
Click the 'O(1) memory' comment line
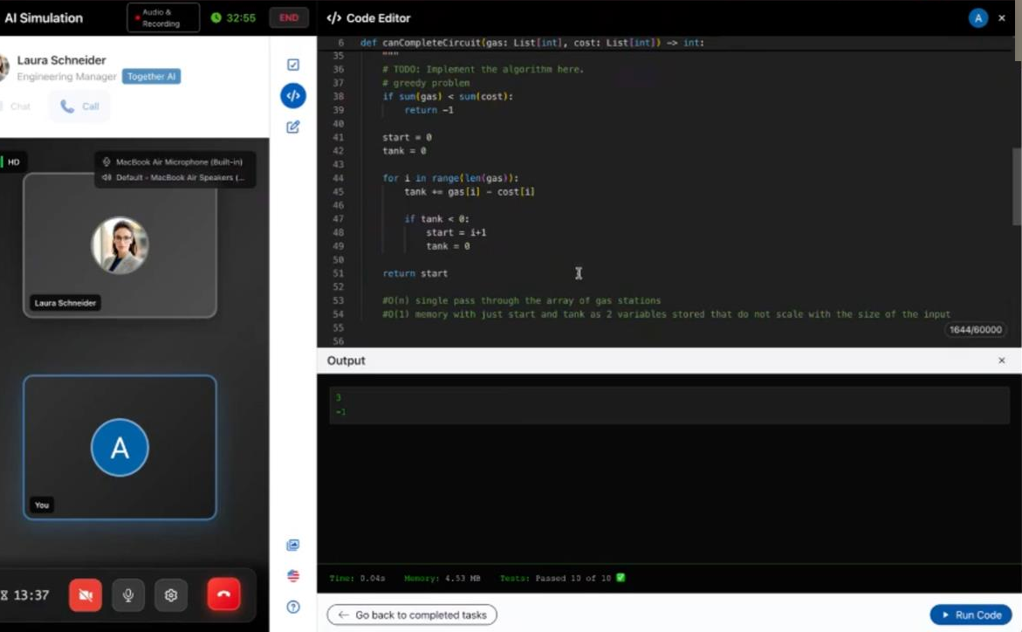[x=666, y=314]
